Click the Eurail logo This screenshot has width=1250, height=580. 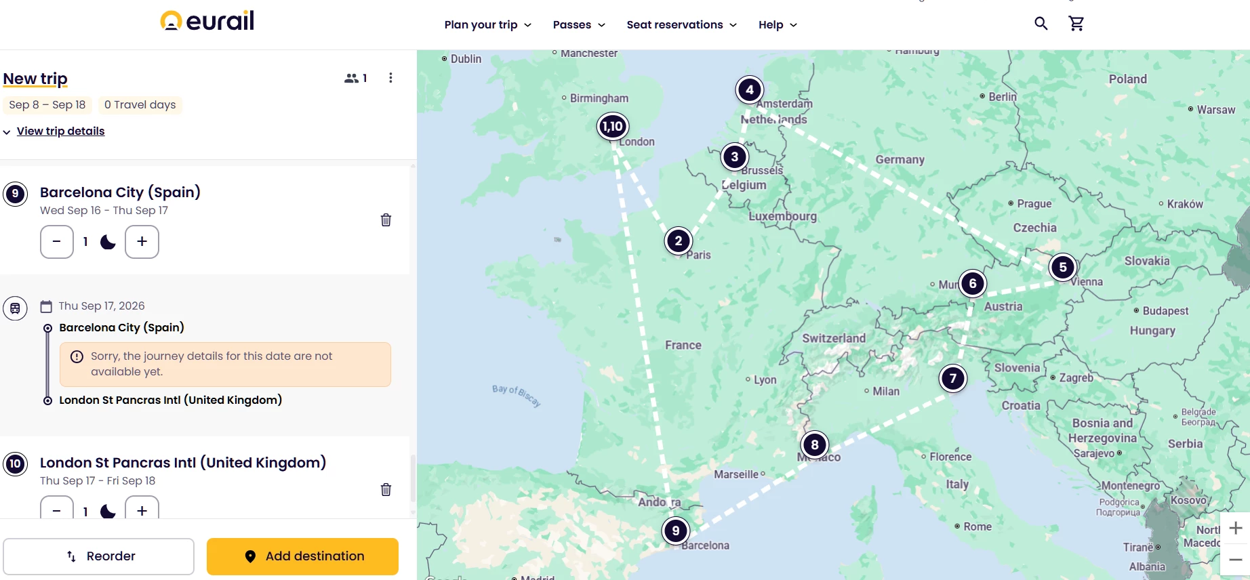(x=207, y=21)
